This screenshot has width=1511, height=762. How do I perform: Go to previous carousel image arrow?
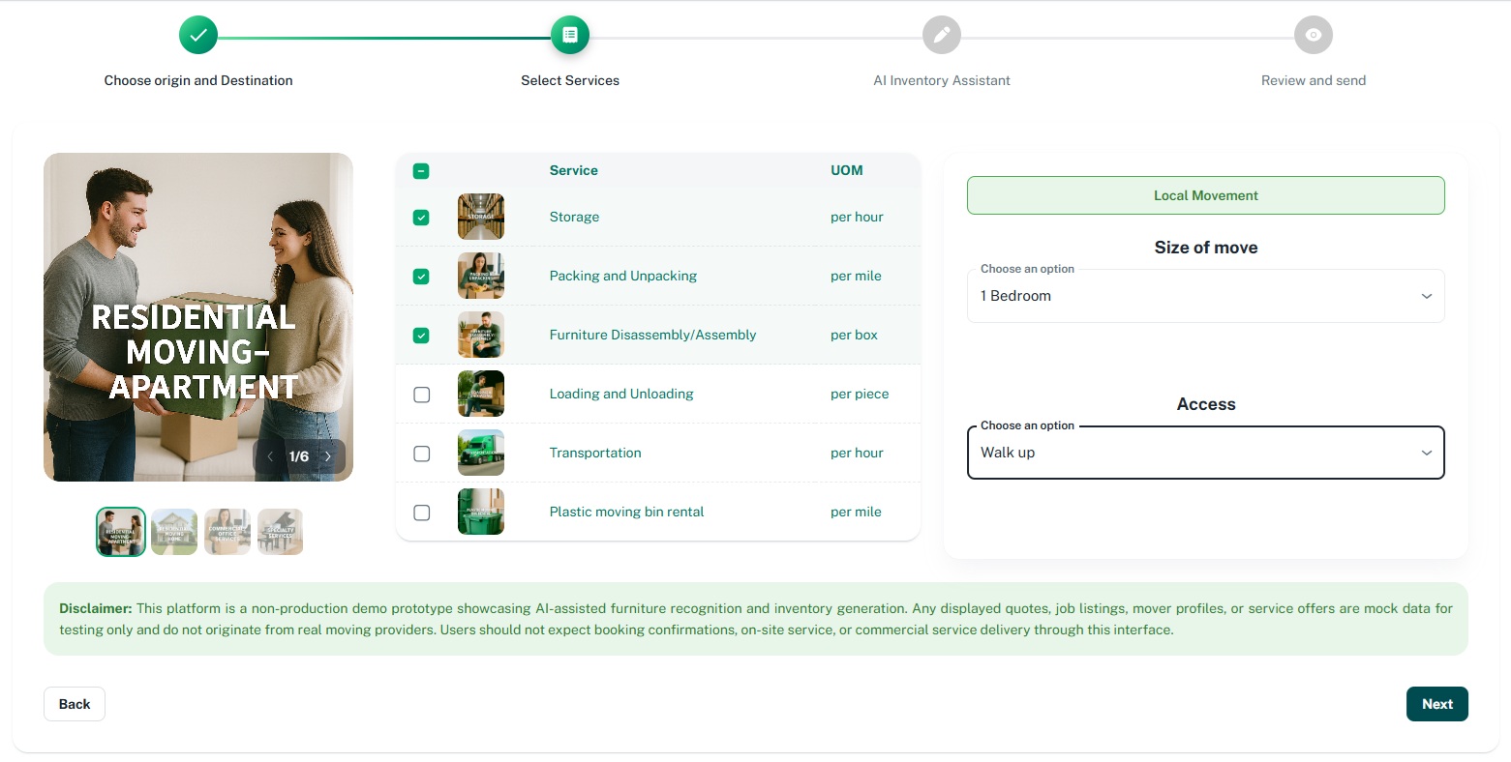(270, 456)
